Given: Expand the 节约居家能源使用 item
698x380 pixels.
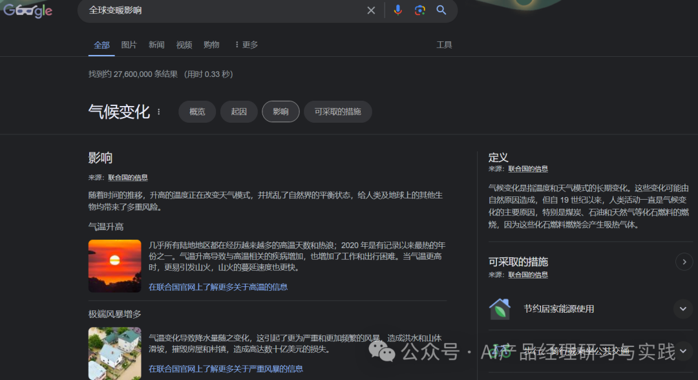Looking at the screenshot, I should [x=682, y=309].
